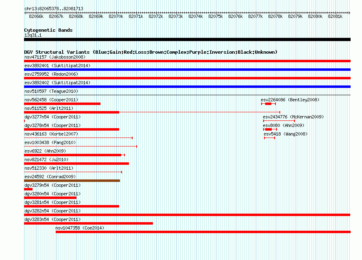
Task: Open nsv511525 (Arlt2011) label
Action: click(49, 108)
